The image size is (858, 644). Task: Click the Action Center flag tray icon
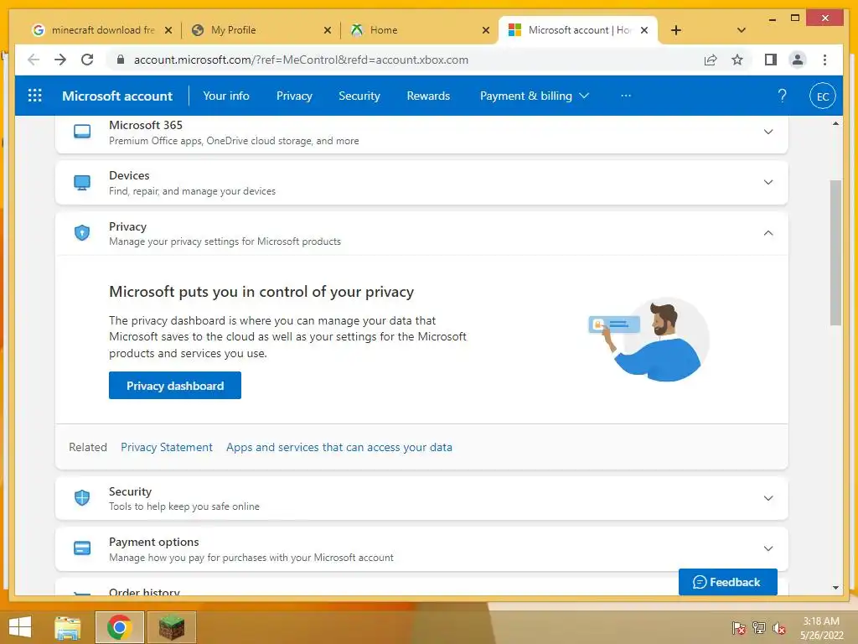point(739,628)
